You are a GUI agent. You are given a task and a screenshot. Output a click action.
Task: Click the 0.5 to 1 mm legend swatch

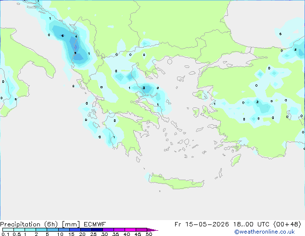19,230
